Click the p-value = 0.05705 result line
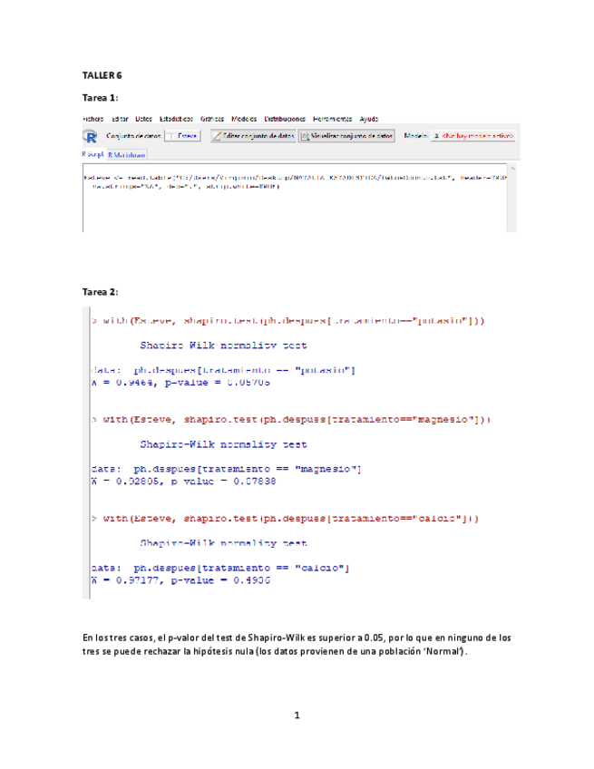The width and height of the screenshot is (594, 769). pos(180,383)
